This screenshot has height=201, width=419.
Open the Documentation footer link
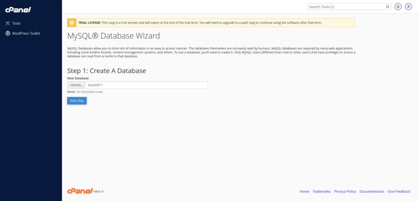click(x=372, y=191)
